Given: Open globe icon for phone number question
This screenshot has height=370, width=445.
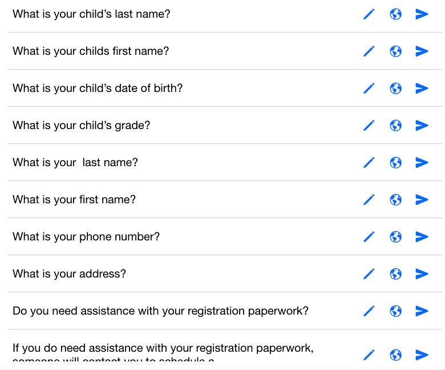Looking at the screenshot, I should click(395, 237).
